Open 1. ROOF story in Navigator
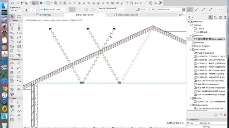This screenshot has height=128, width=229. tap(201, 28)
